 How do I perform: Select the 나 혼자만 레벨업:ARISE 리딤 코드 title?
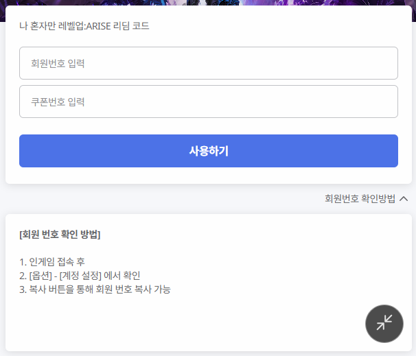pyautogui.click(x=84, y=26)
